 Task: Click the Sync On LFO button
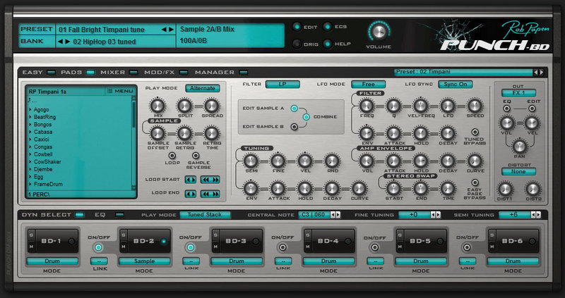(x=455, y=84)
